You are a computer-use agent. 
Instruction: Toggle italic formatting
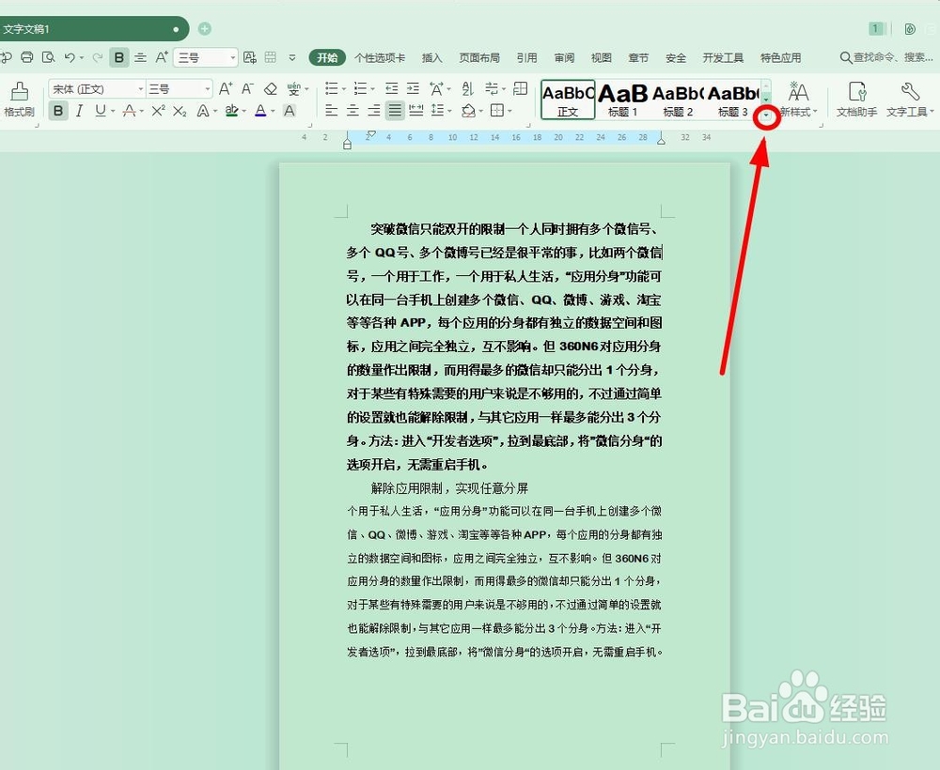(79, 111)
